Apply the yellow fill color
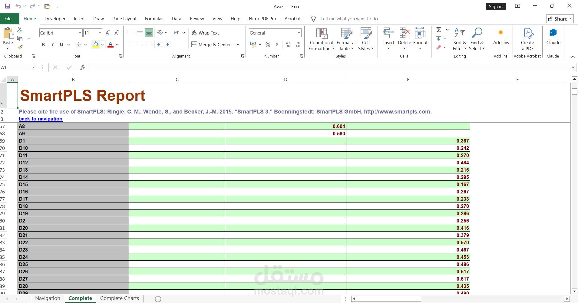The height and width of the screenshot is (303, 578). 96,44
